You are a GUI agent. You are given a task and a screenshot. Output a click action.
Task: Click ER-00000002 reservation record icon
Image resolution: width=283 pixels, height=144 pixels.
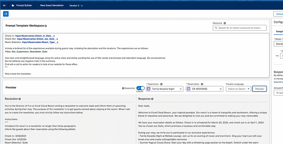(x=189, y=89)
